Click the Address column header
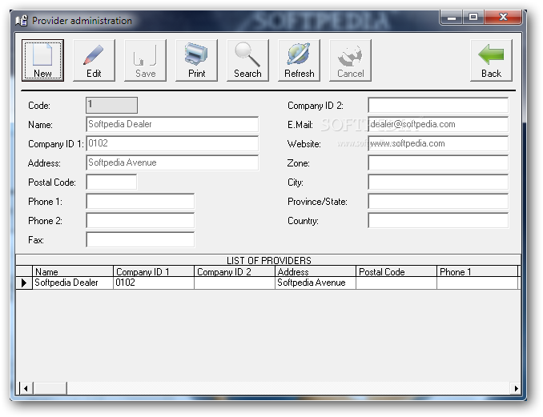 (316, 271)
